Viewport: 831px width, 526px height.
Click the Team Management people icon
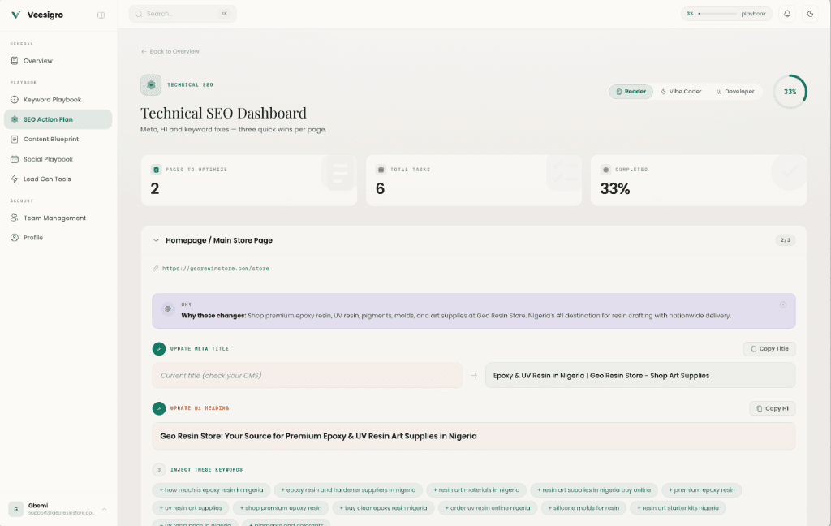tap(15, 218)
